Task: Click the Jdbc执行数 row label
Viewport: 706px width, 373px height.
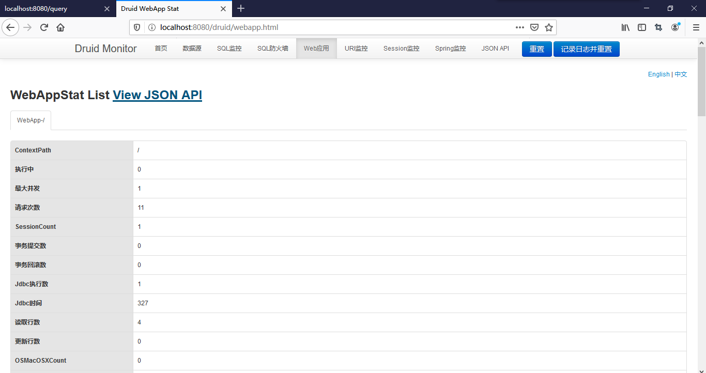Action: click(x=32, y=284)
